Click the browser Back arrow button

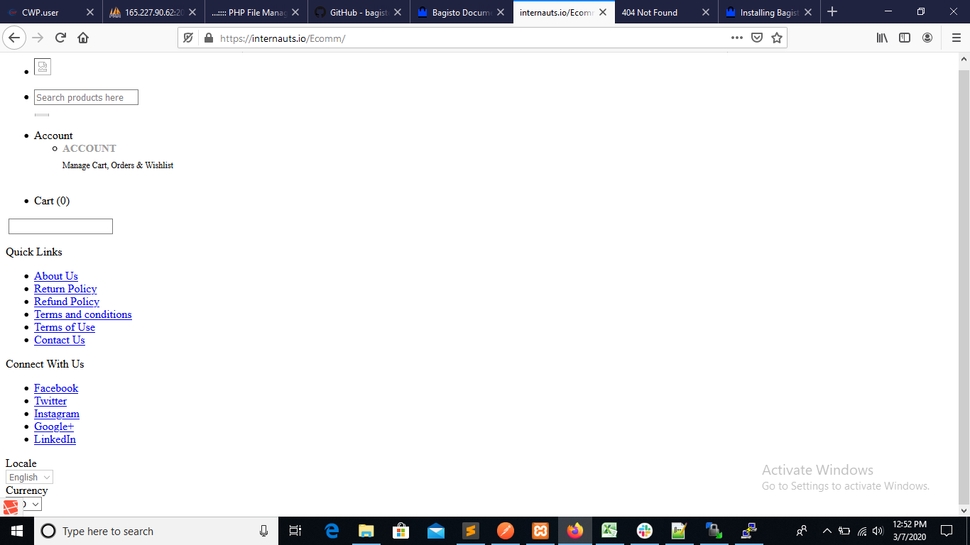click(13, 38)
